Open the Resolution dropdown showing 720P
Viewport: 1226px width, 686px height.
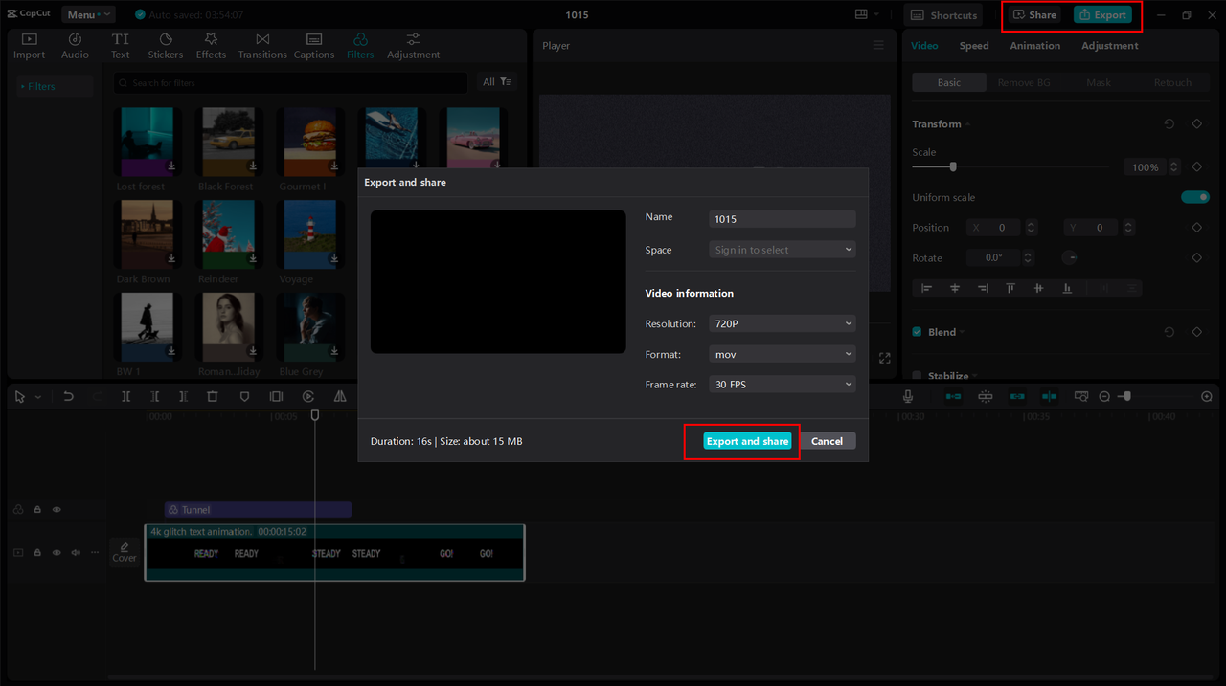coord(782,323)
